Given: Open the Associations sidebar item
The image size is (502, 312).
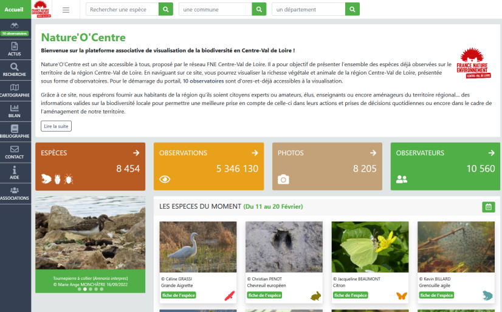Looking at the screenshot, I should tap(15, 194).
